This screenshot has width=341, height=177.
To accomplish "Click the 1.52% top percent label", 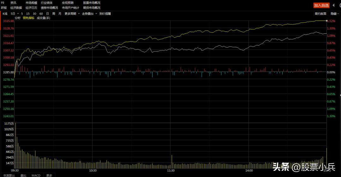I will (x=331, y=21).
